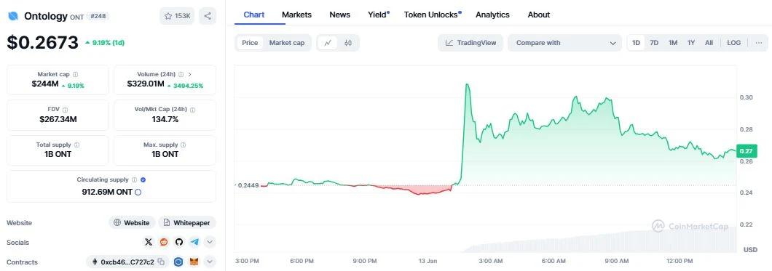Open the Token Unlocks tab
The image size is (772, 271).
433,15
